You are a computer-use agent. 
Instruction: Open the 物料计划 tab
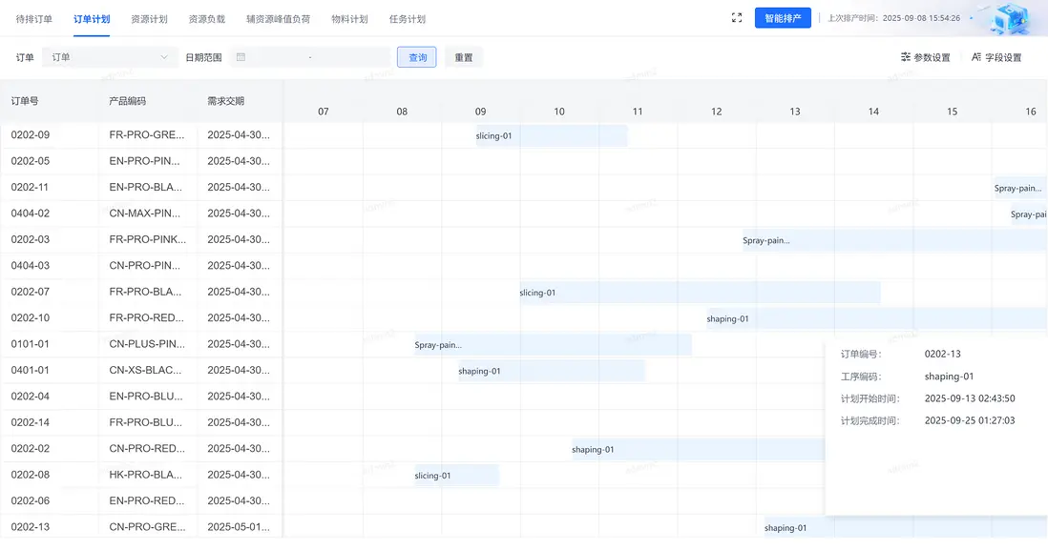[x=349, y=19]
